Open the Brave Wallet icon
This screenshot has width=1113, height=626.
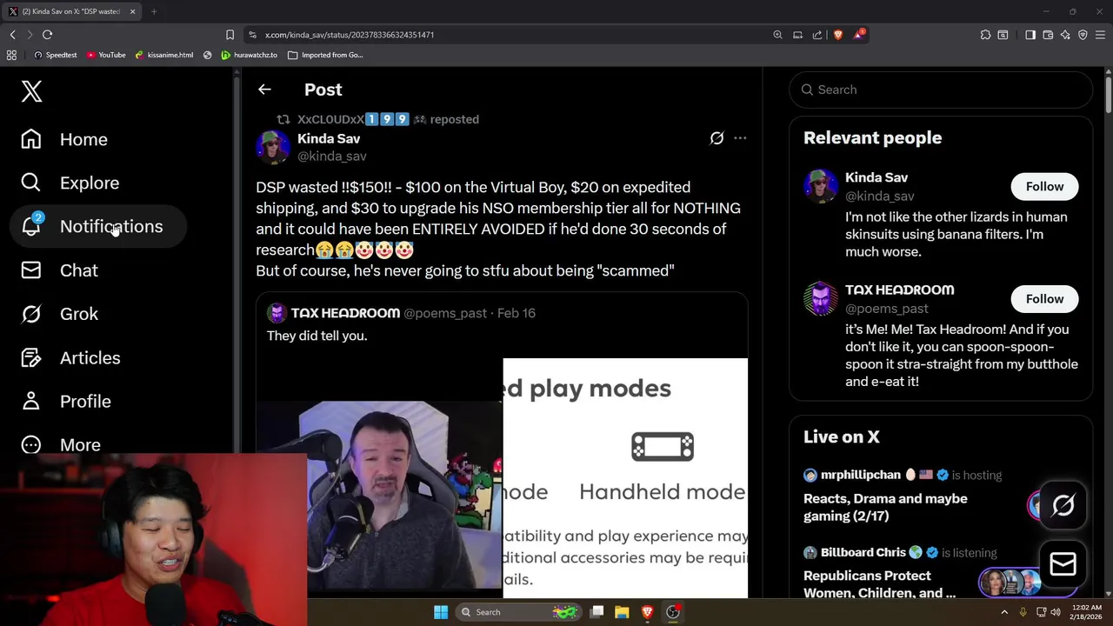click(1048, 35)
